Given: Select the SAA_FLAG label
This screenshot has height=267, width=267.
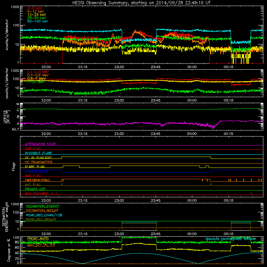Looking at the screenshot, I should click(33, 176).
